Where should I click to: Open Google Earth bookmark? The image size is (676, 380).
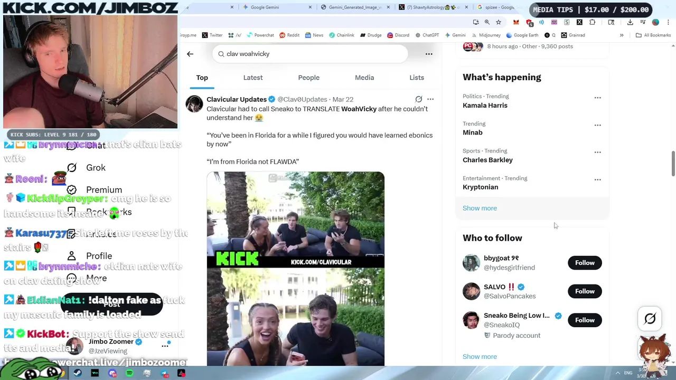coord(522,35)
